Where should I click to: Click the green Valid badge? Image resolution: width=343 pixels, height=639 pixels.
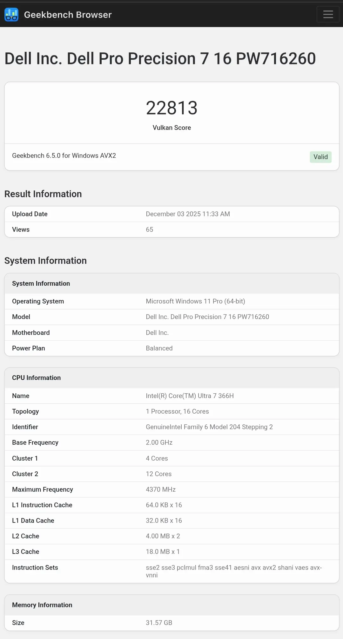320,157
